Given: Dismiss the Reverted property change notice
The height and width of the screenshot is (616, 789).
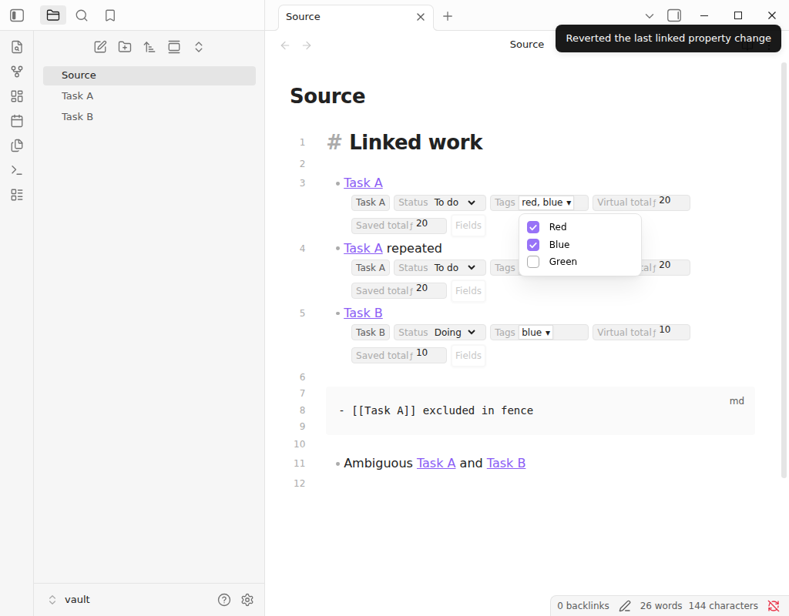Looking at the screenshot, I should [x=668, y=38].
